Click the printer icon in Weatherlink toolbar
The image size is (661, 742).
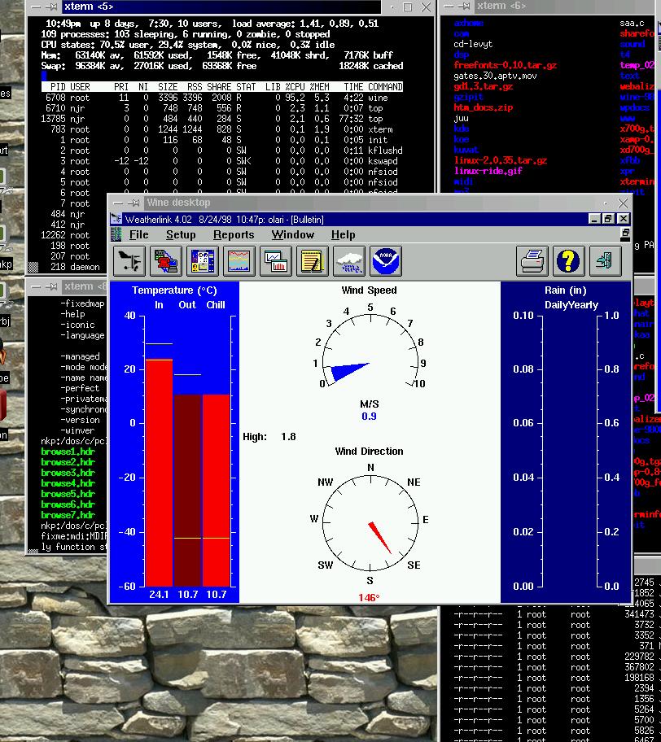pyautogui.click(x=532, y=260)
